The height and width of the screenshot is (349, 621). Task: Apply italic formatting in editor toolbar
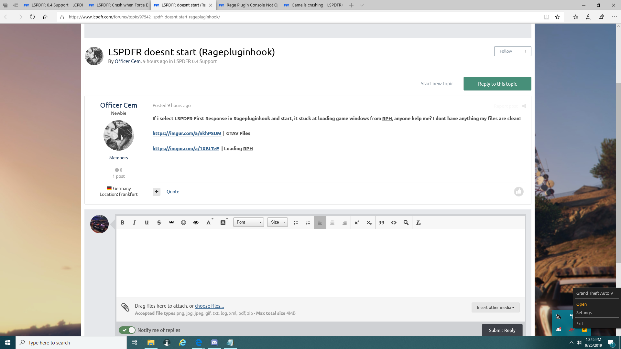134,222
